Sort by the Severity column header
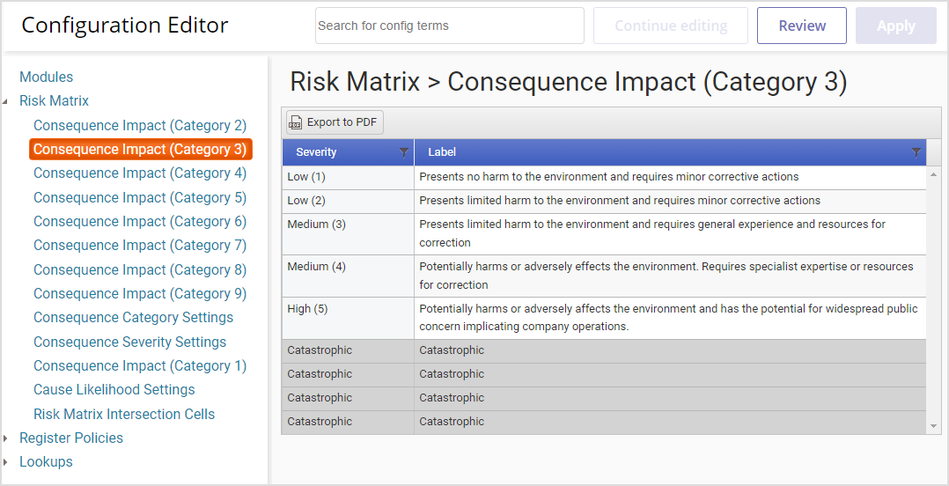 (x=316, y=152)
